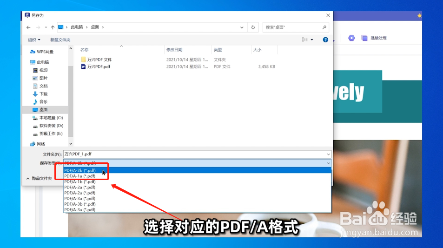
Task: Open the 下载 folder in sidebar
Action: (40, 94)
